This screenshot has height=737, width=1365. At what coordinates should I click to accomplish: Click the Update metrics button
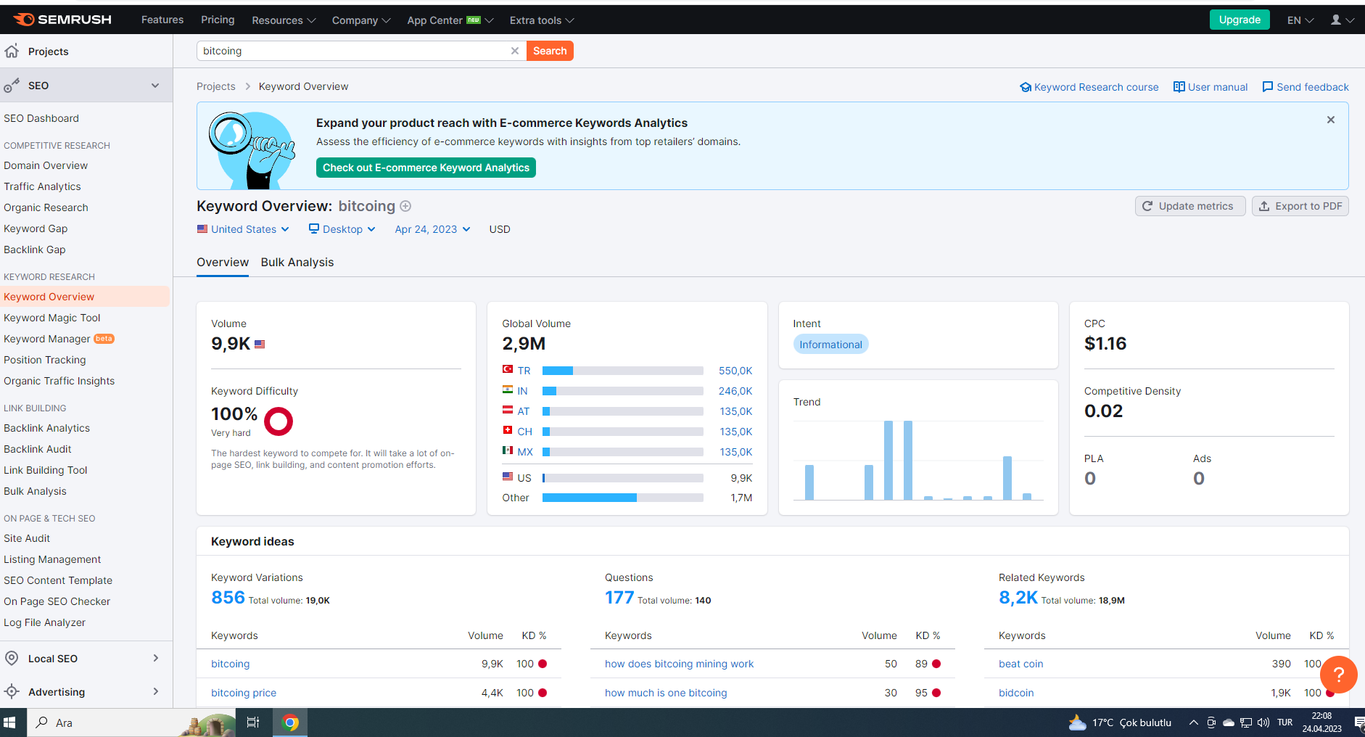tap(1189, 206)
